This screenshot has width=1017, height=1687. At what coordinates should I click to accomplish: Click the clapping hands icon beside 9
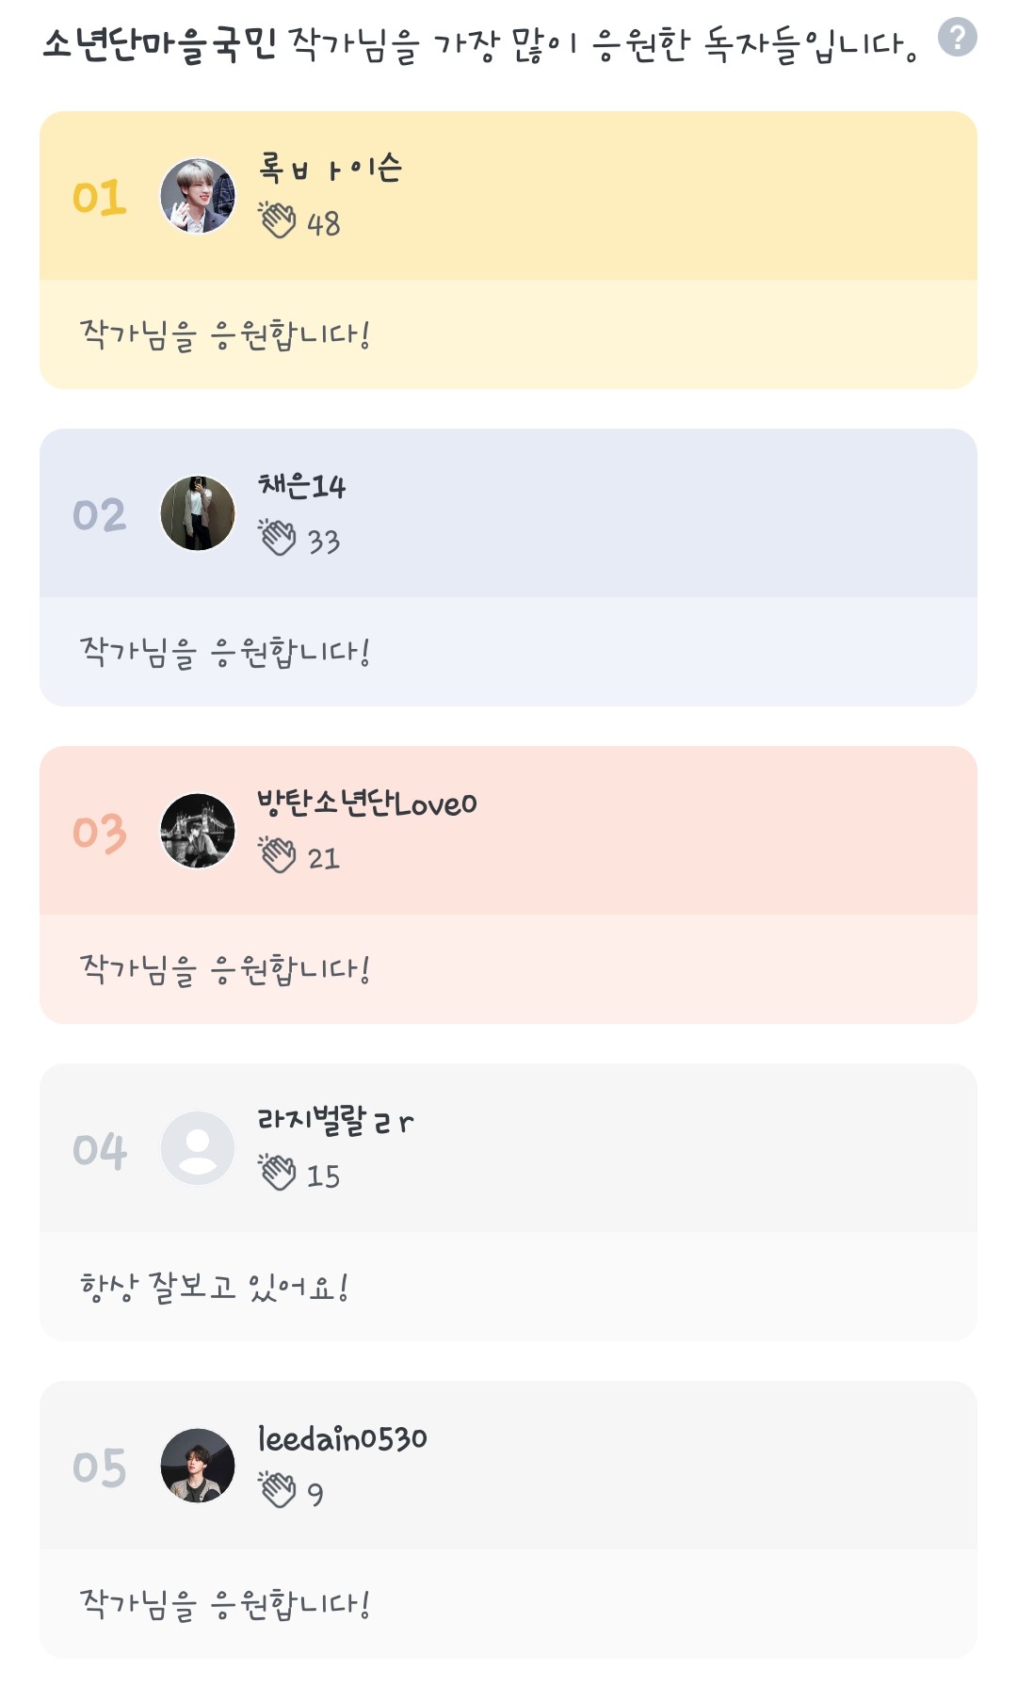278,1490
